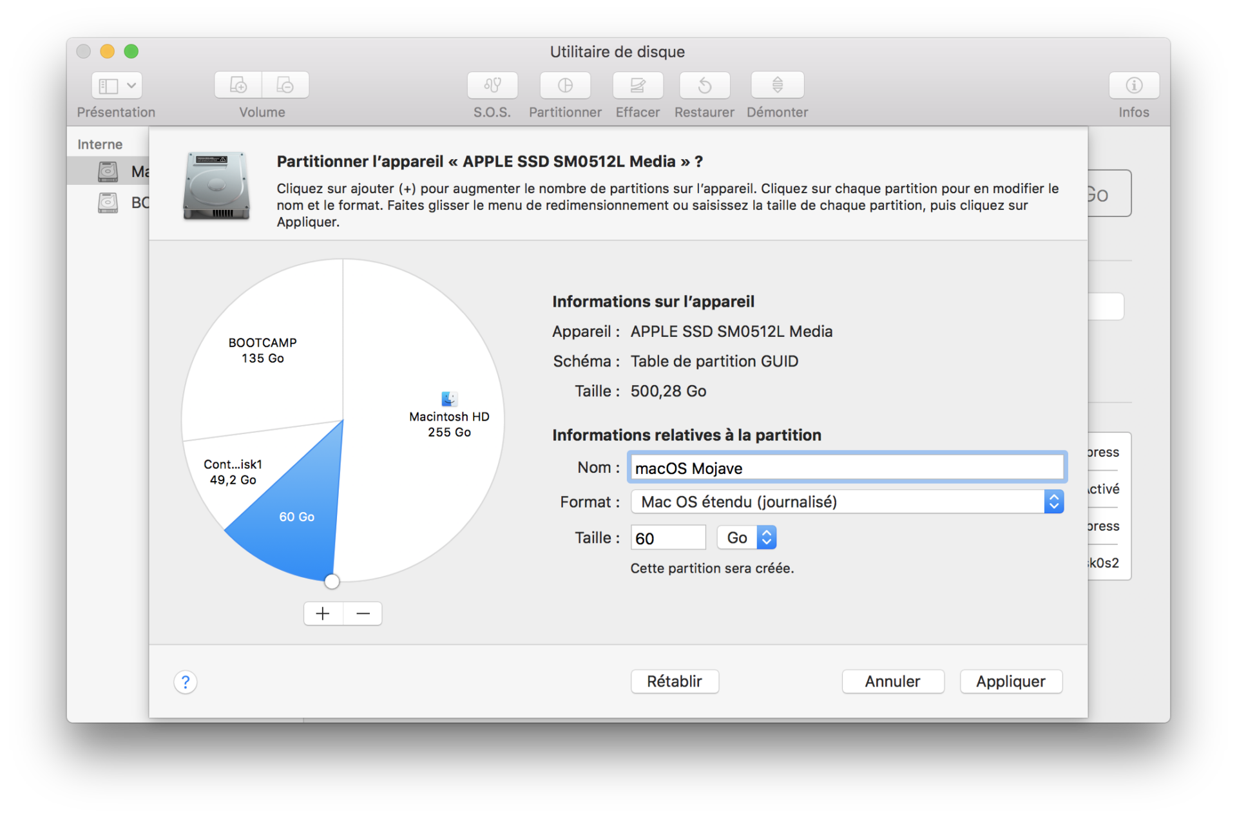The height and width of the screenshot is (818, 1237).
Task: Click Table de partition GUID text
Action: [714, 361]
